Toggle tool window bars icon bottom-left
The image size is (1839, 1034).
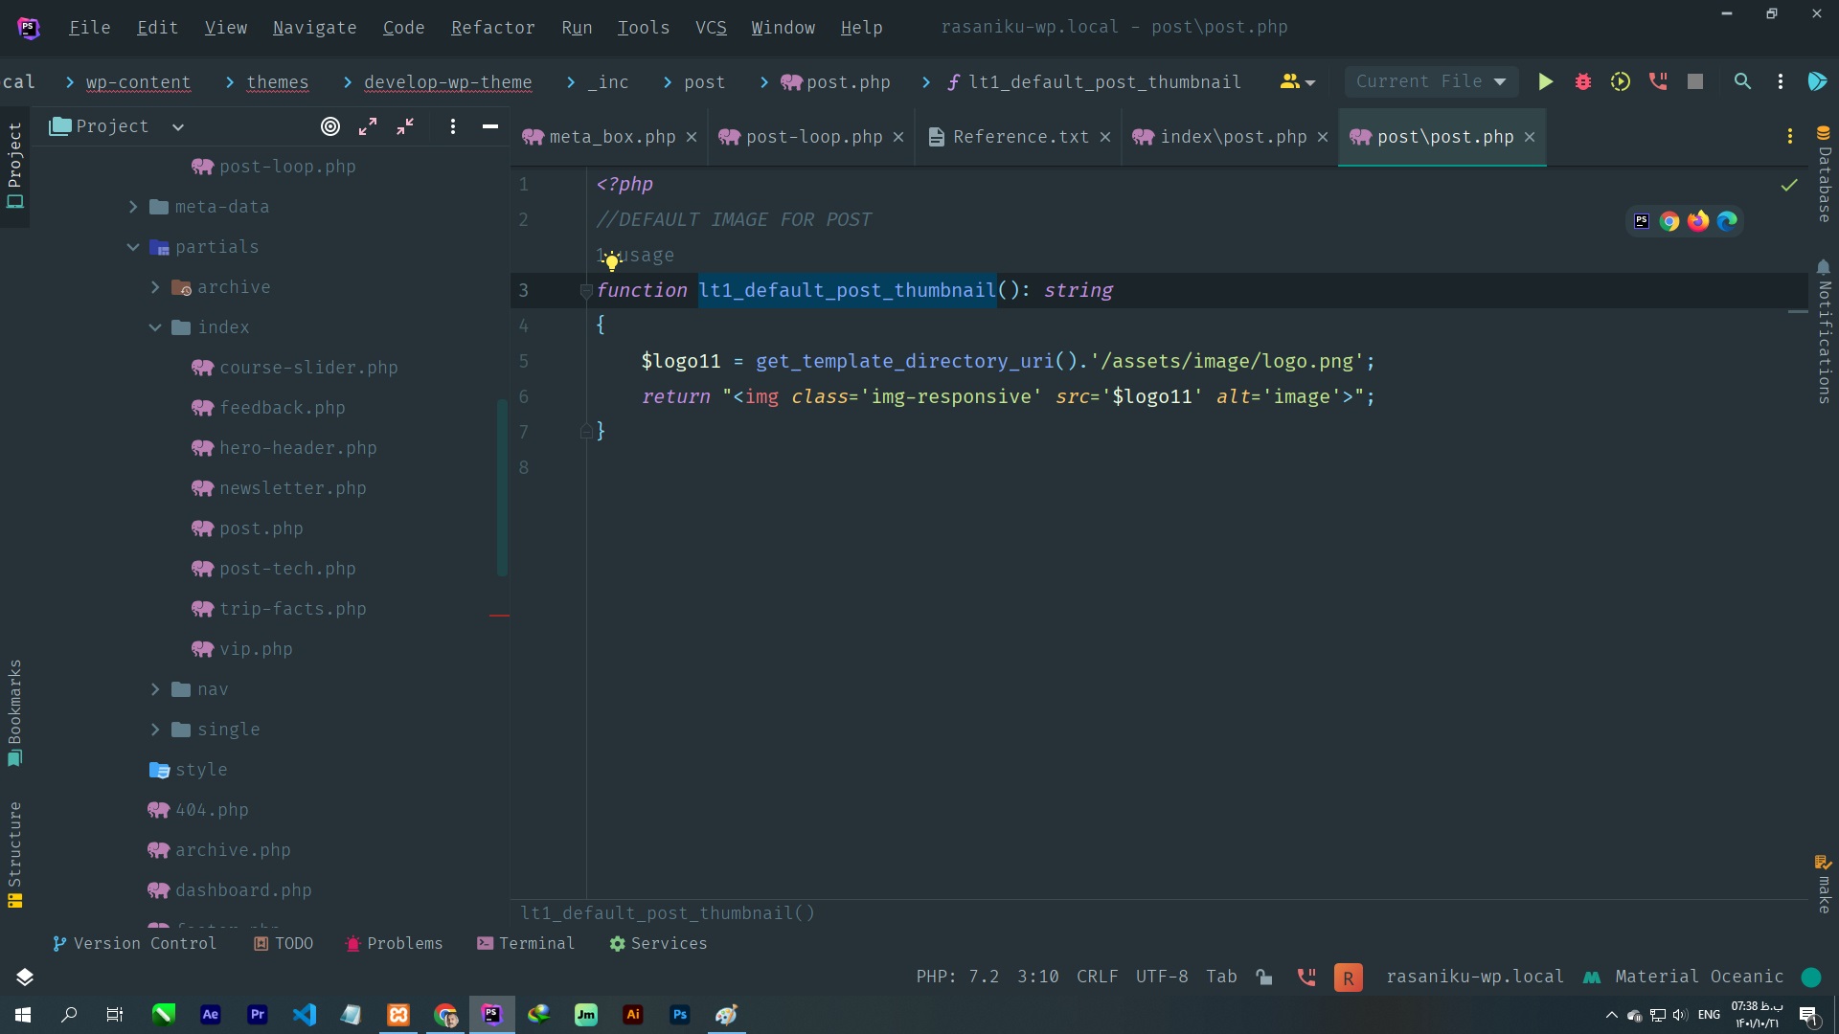[x=25, y=977]
